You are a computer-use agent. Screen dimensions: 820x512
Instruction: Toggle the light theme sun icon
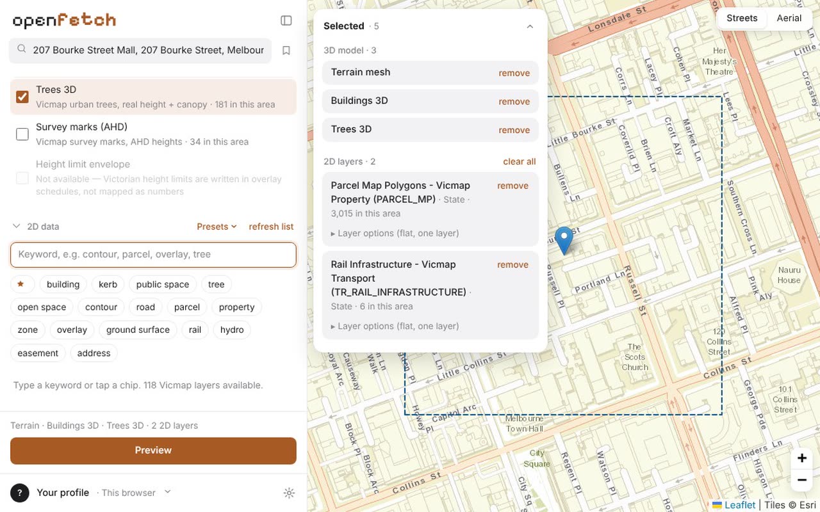[x=289, y=493]
